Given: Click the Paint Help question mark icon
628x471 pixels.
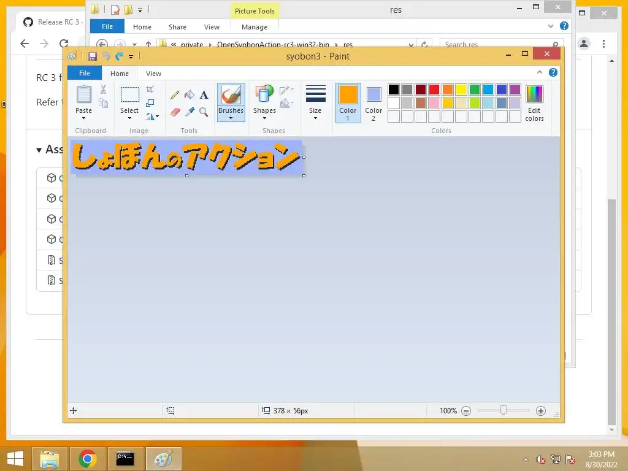Looking at the screenshot, I should (553, 72).
